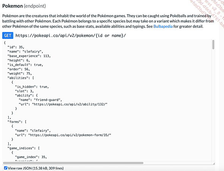
Task: Click the endpoint URL text pokeapi.co/api/v2/pokemon
Action: (71, 35)
